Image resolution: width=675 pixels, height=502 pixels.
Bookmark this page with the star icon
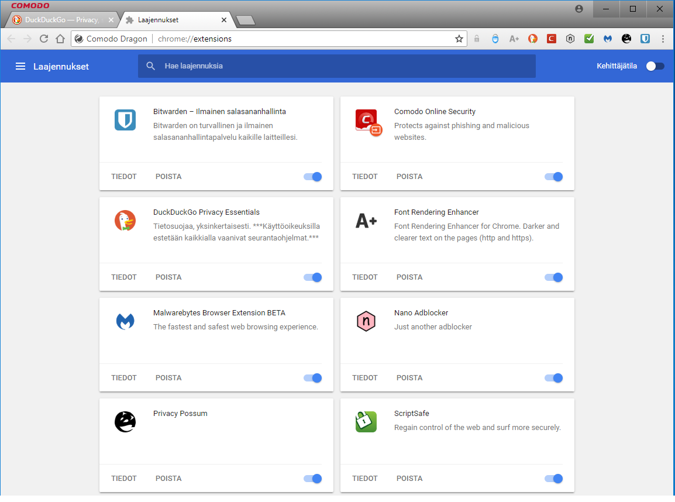point(459,39)
